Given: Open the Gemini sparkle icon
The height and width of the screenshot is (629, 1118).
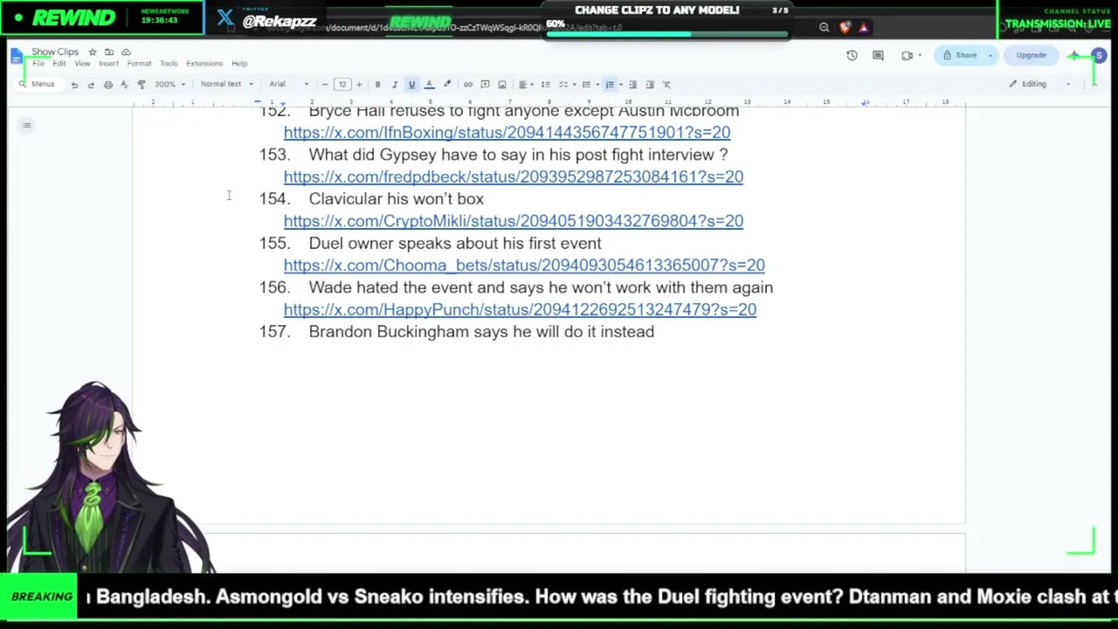Looking at the screenshot, I should [x=1073, y=56].
